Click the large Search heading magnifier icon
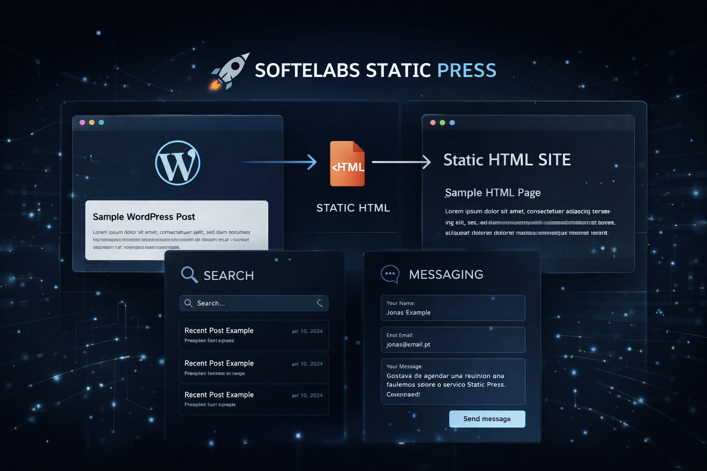707x471 pixels. click(x=189, y=275)
